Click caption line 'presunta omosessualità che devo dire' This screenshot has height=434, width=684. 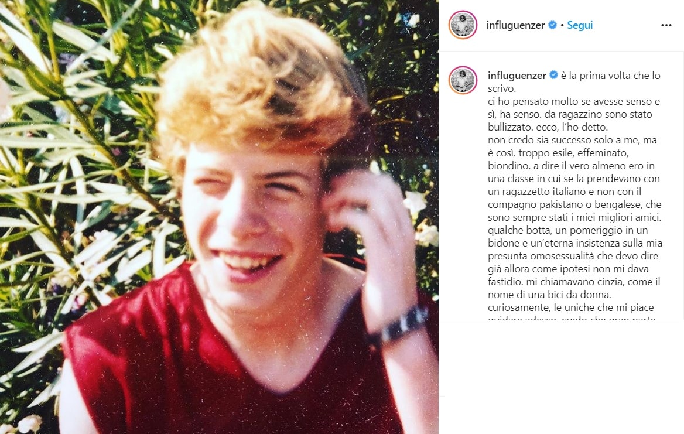pos(573,255)
